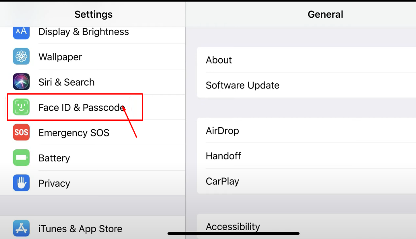
Task: Select Emergency SOS from the settings list
Action: click(x=92, y=132)
